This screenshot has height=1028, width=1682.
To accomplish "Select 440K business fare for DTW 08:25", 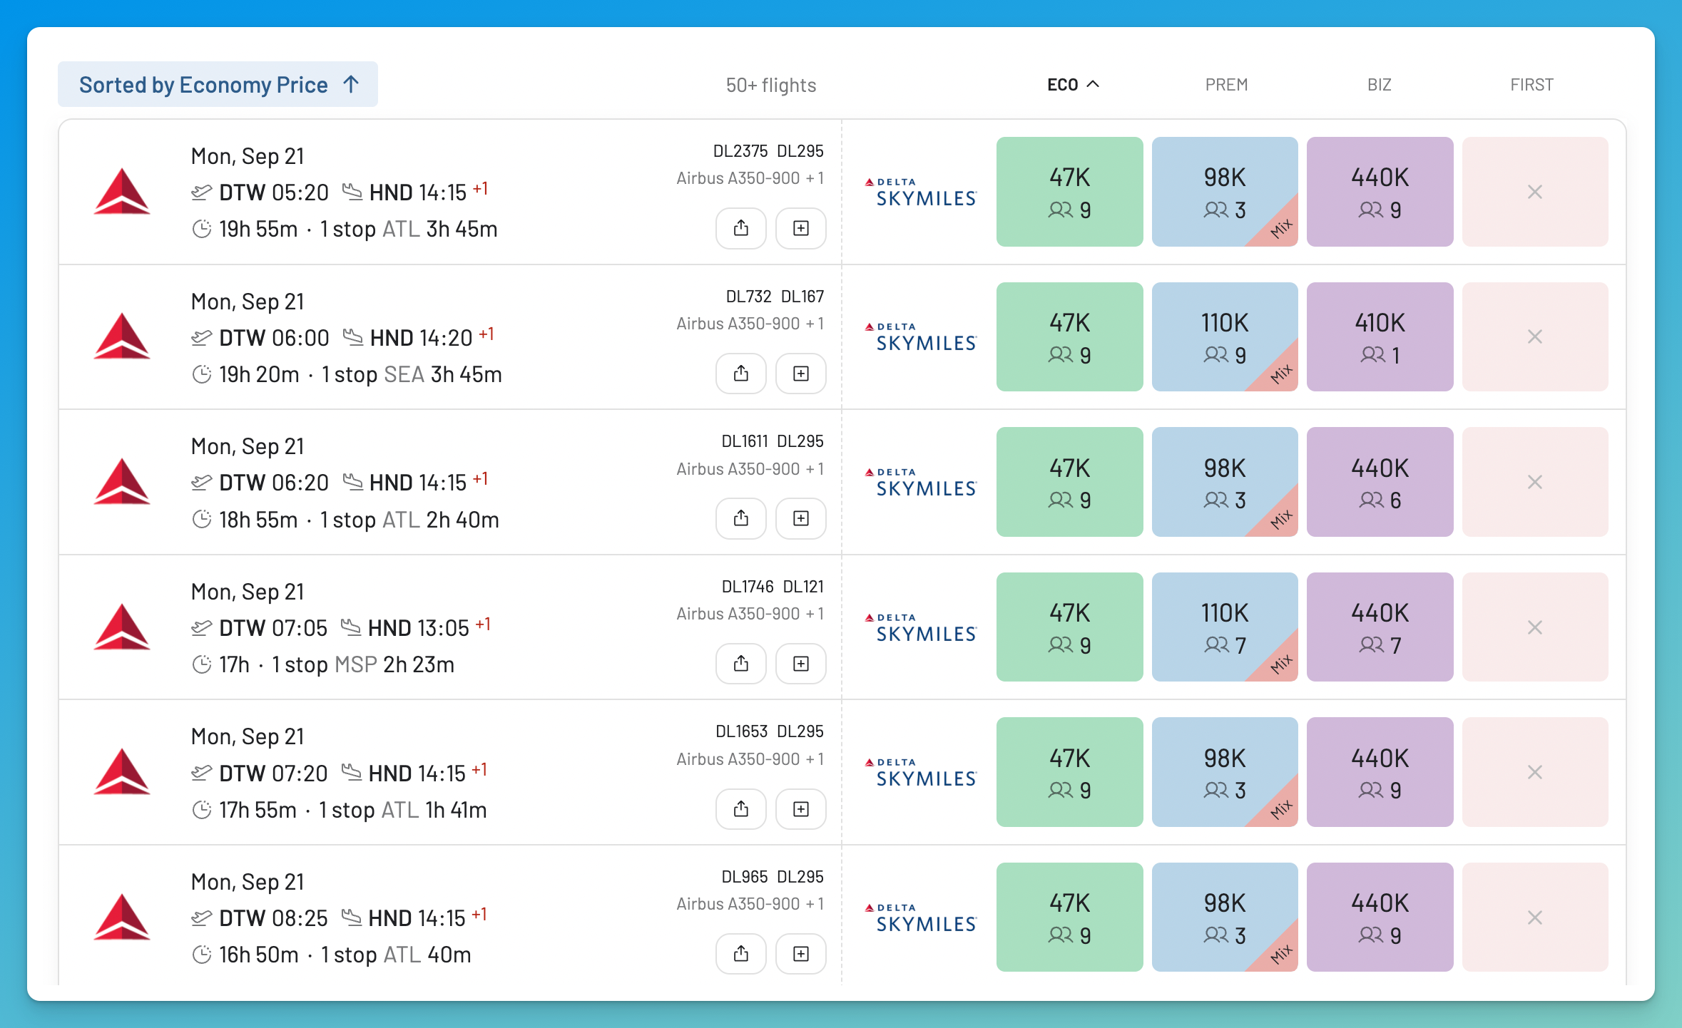I will pos(1380,918).
